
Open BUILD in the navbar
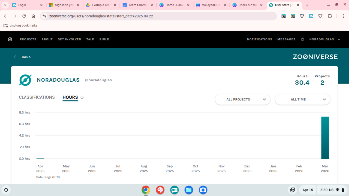104,39
